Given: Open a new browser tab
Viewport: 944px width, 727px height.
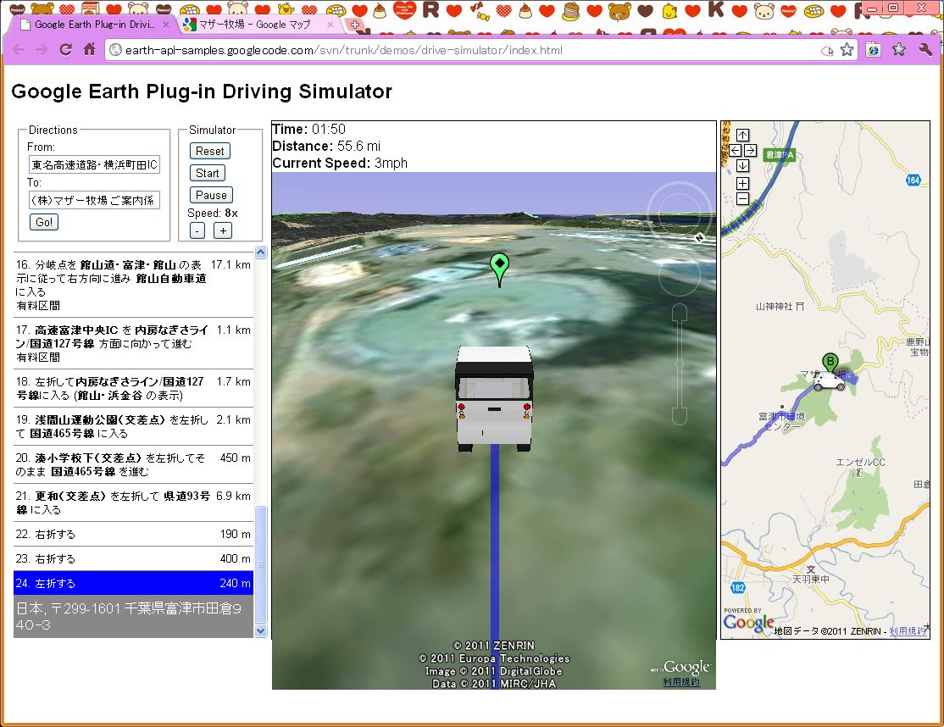Looking at the screenshot, I should click(x=355, y=25).
